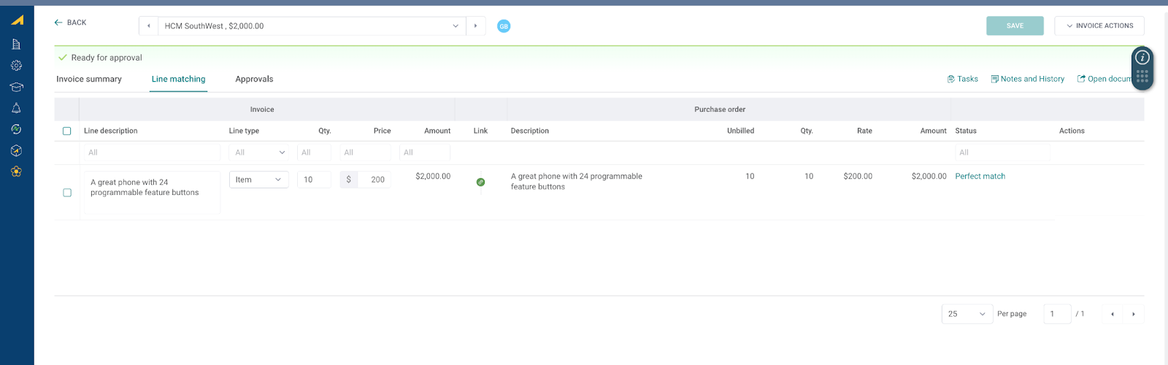Open settings via the sidebar gear icon
1168x365 pixels.
16,66
